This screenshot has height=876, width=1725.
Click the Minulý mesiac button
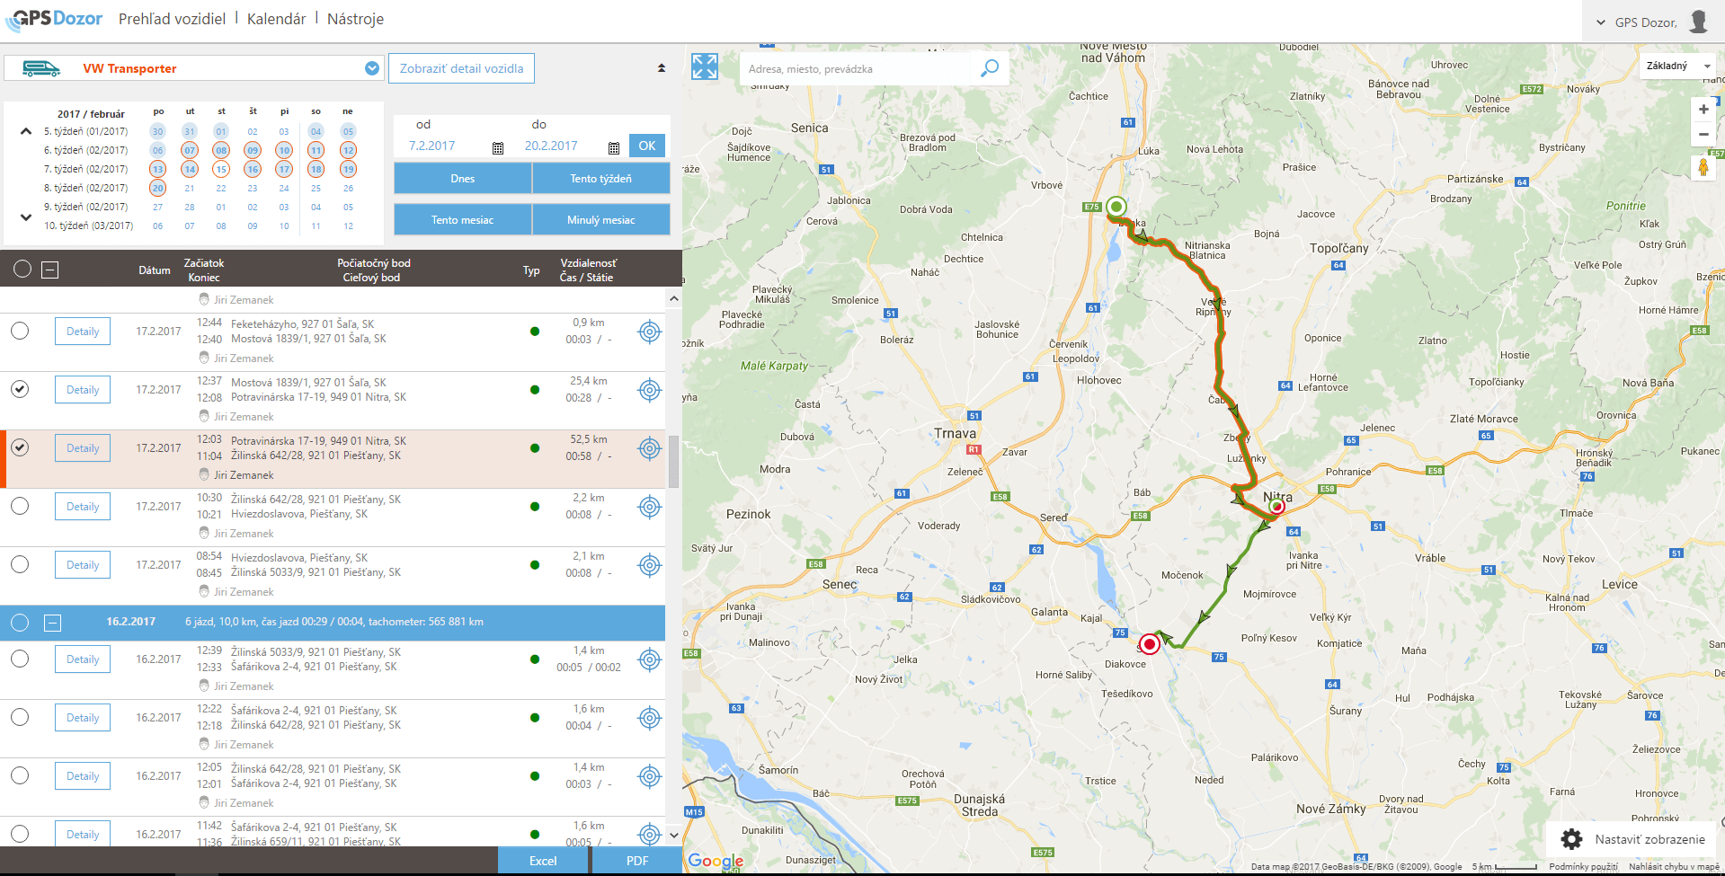point(601,219)
